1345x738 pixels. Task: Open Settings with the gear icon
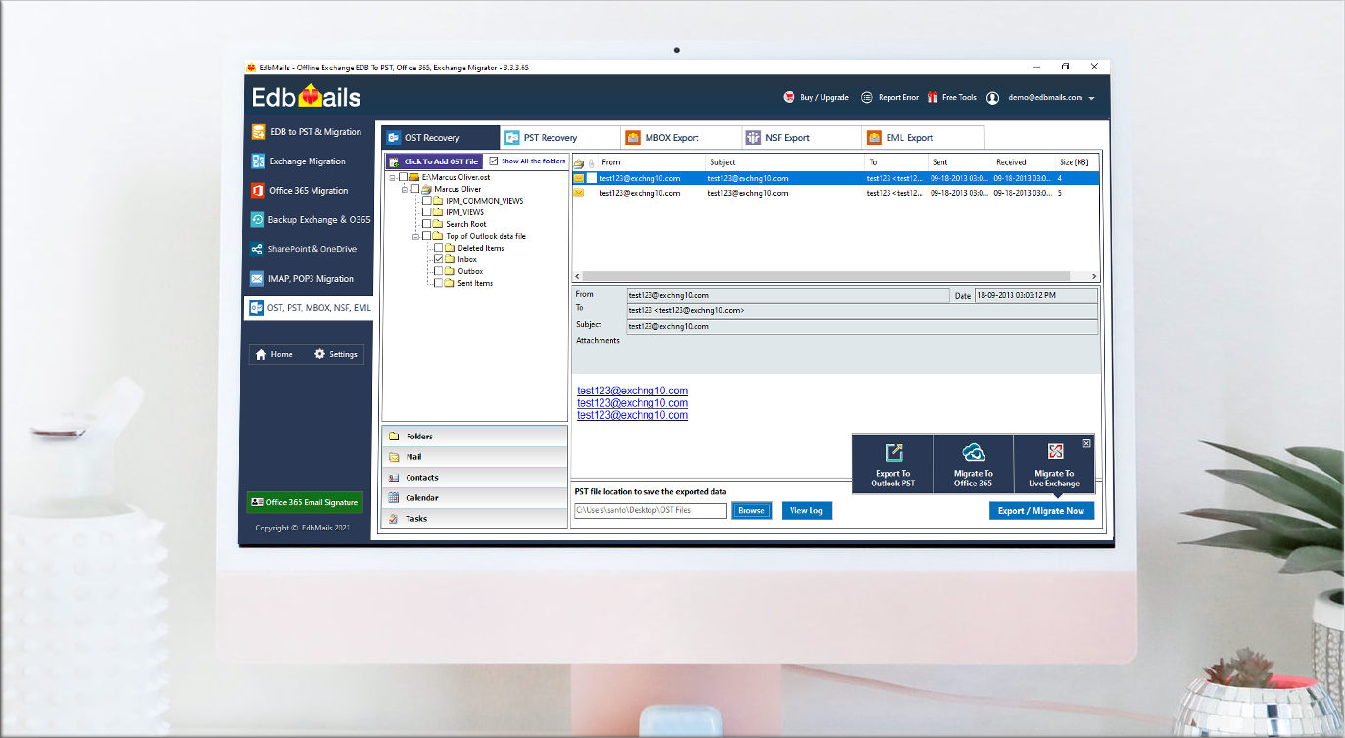[x=336, y=354]
